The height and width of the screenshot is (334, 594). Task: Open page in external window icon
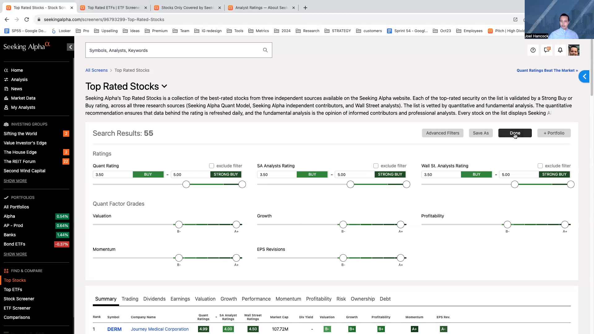pos(515,19)
